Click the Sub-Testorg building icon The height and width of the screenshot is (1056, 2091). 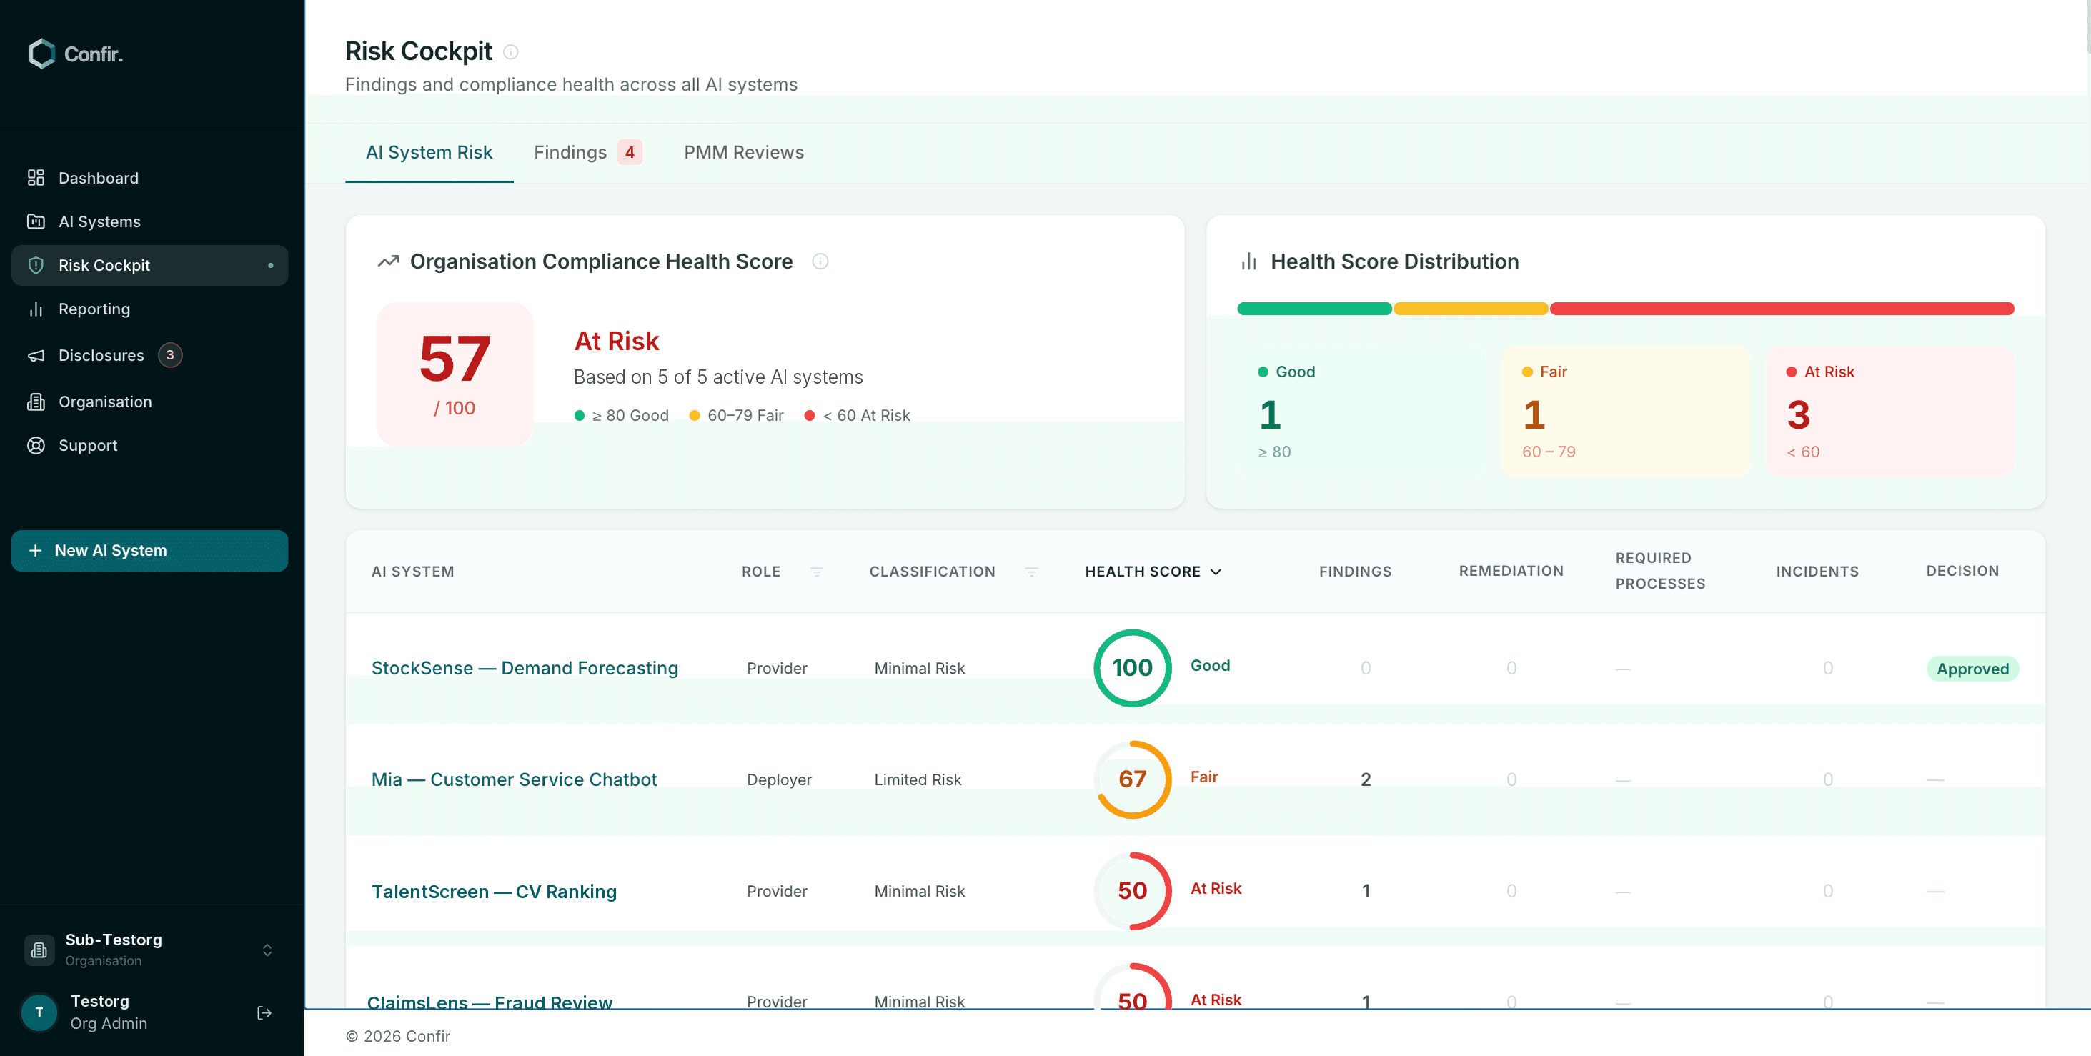[39, 950]
